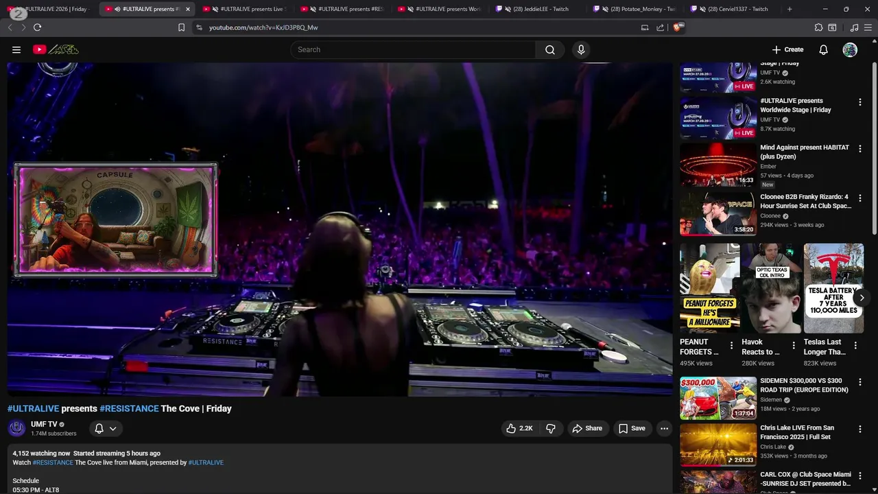Open site information icon beside URL

click(x=199, y=27)
